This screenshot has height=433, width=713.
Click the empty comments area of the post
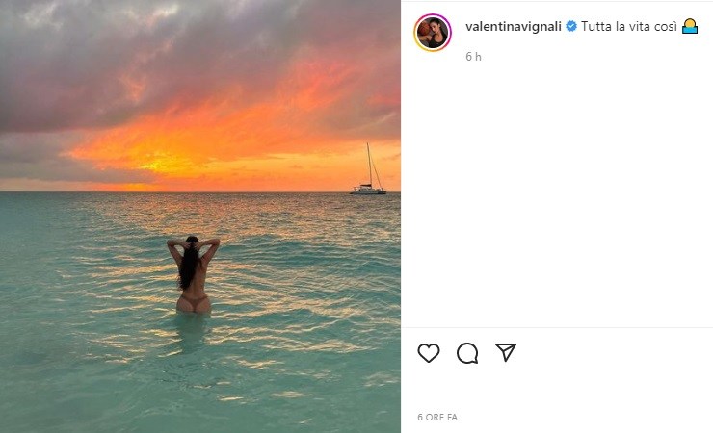tap(557, 192)
